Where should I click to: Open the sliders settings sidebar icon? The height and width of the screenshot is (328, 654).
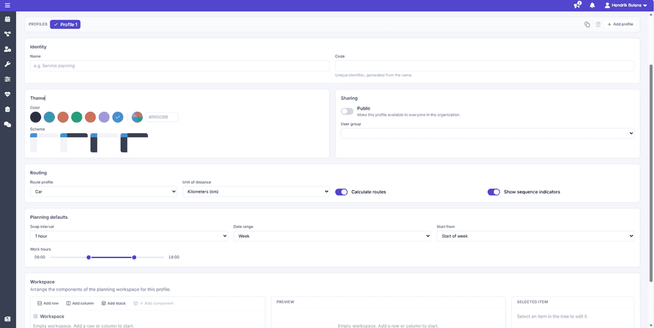(7, 79)
